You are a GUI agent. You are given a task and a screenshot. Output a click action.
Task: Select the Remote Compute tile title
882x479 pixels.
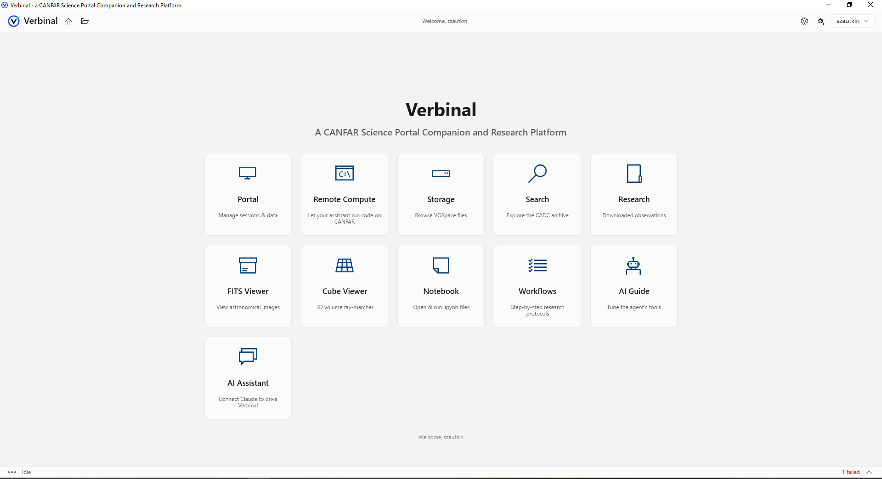(345, 199)
